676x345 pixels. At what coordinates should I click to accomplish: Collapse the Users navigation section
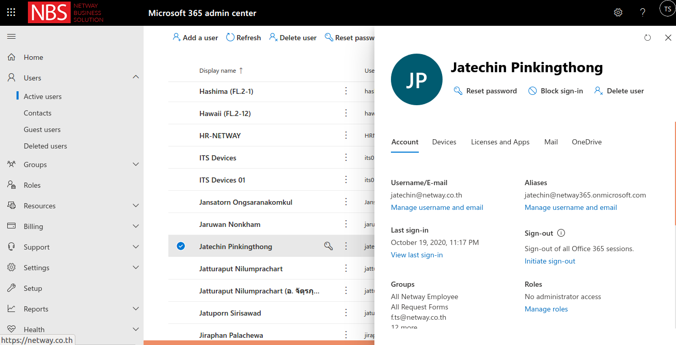(x=136, y=77)
